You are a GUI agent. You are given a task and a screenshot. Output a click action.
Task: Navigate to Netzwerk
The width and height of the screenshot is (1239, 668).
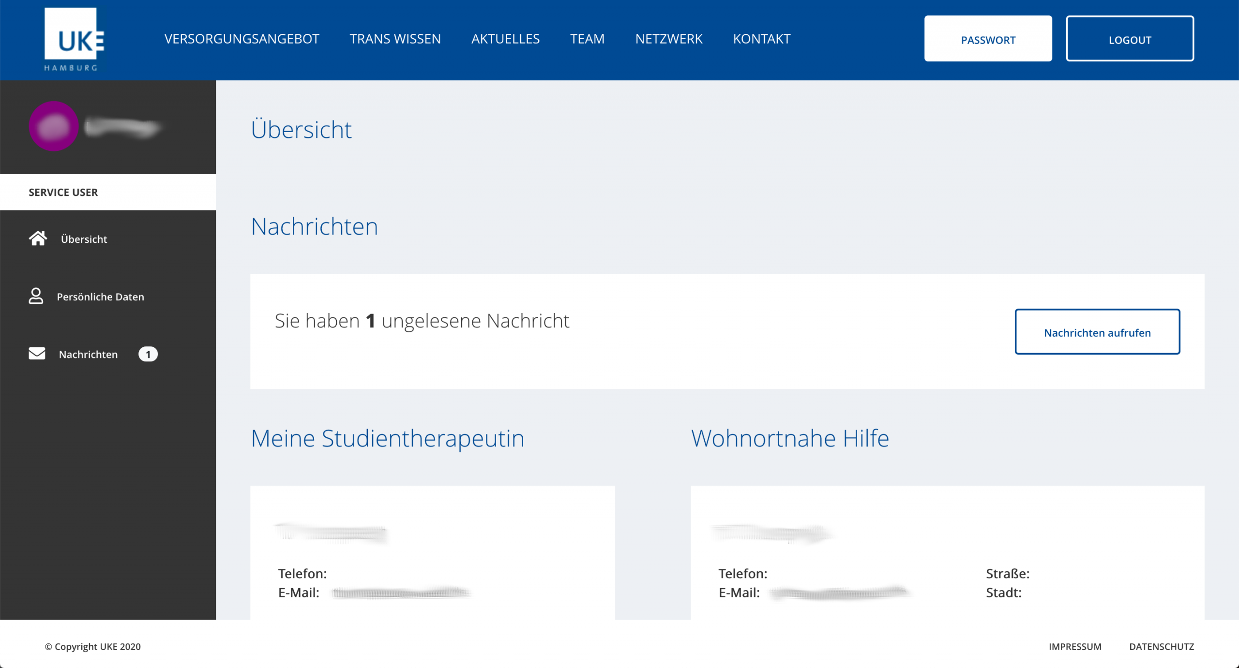pyautogui.click(x=669, y=39)
